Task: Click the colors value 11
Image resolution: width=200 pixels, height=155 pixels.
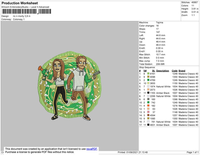Action: 193,6
